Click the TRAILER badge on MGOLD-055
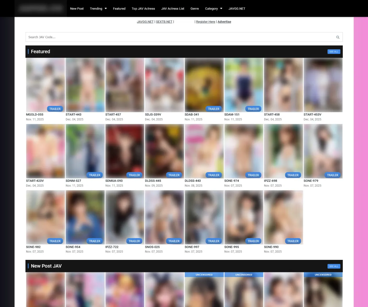The height and width of the screenshot is (307, 368). 55,109
